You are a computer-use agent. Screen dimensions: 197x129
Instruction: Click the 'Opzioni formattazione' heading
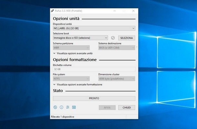(x=75, y=60)
